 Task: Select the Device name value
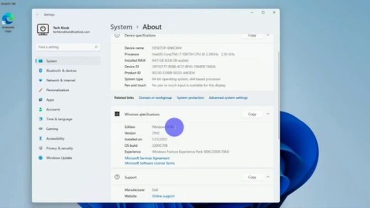pos(166,48)
